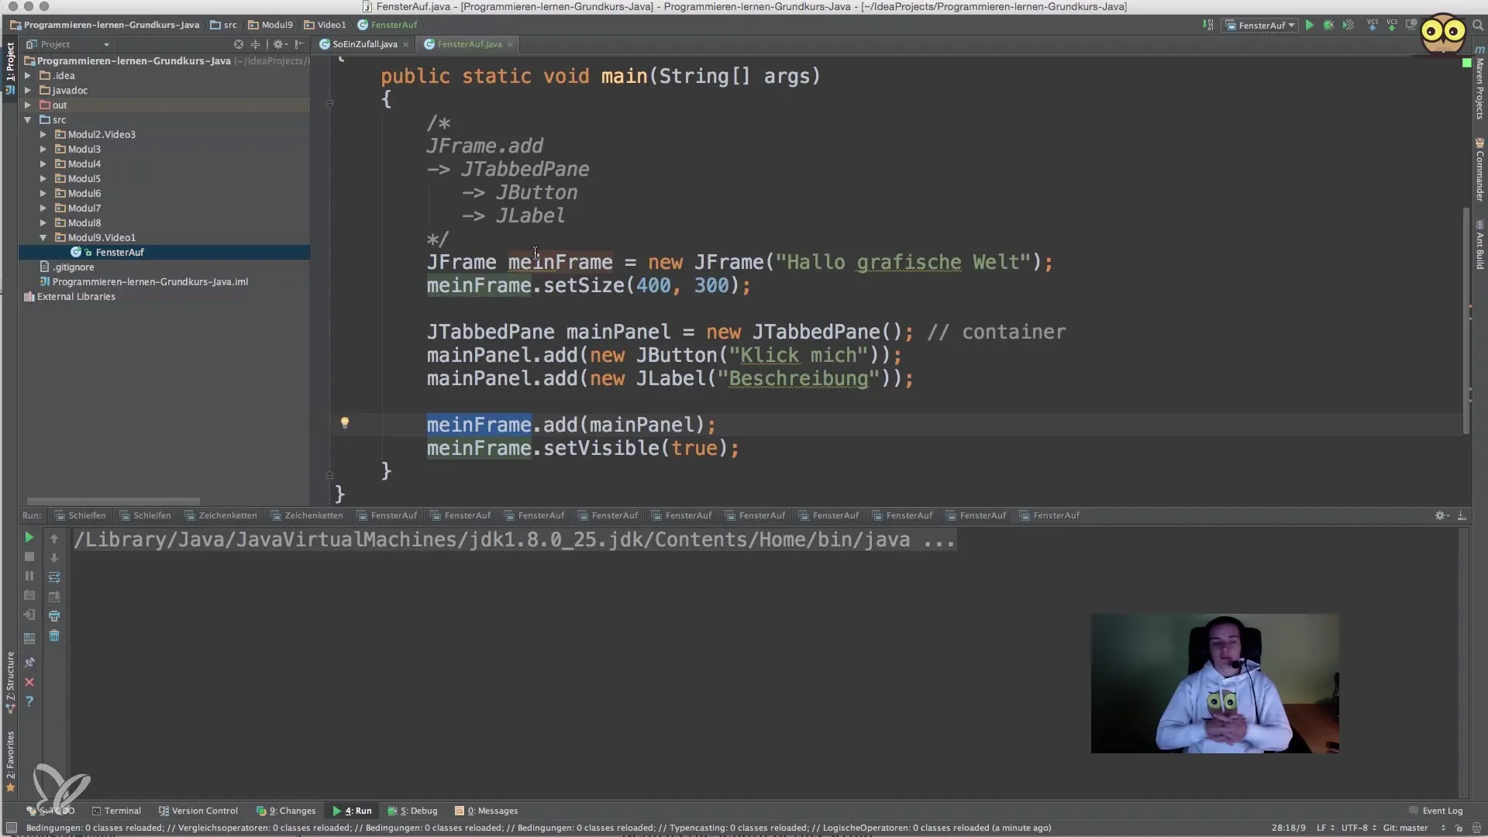This screenshot has width=1488, height=837.
Task: Open Search Everywhere magnifier
Action: click(x=1477, y=25)
